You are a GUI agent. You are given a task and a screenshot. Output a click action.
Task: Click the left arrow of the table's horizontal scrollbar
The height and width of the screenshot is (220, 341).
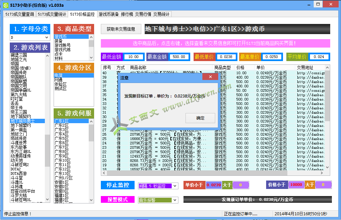point(104,173)
